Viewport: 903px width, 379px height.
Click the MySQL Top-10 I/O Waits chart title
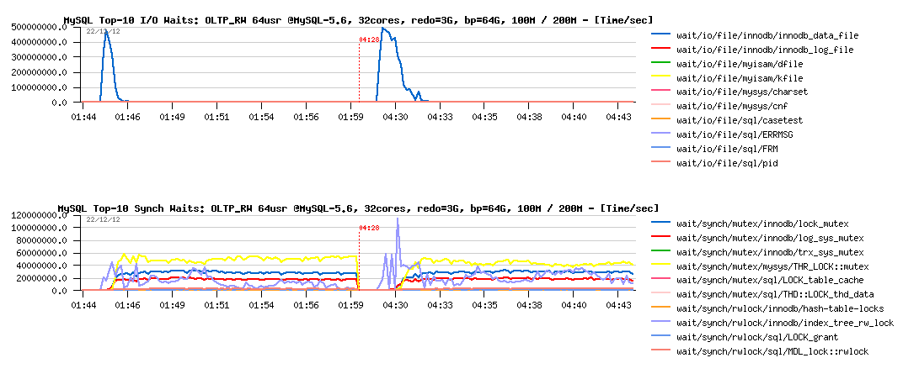point(358,19)
